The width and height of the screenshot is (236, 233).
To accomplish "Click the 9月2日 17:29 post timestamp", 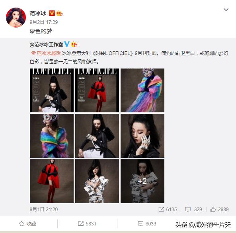I will (44, 22).
